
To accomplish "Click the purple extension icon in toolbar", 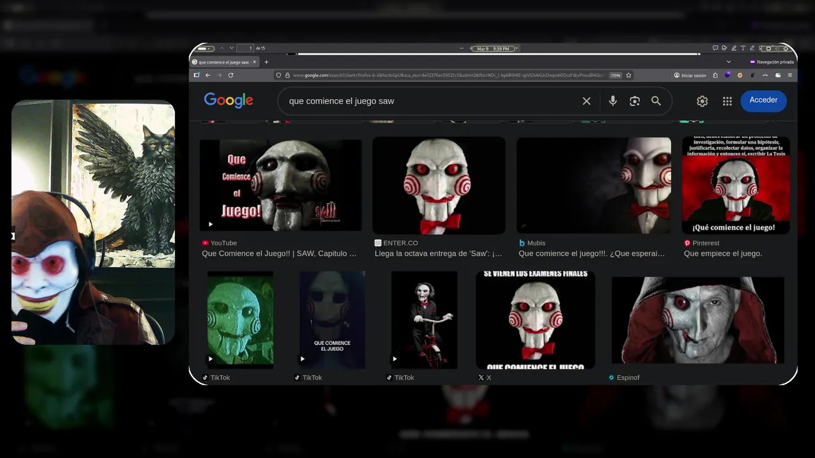I will coord(728,75).
